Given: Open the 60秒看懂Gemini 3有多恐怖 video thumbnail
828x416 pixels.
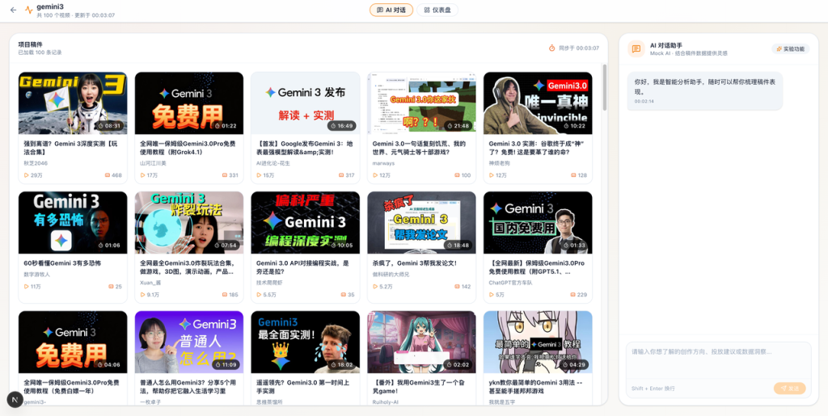Looking at the screenshot, I should (73, 222).
